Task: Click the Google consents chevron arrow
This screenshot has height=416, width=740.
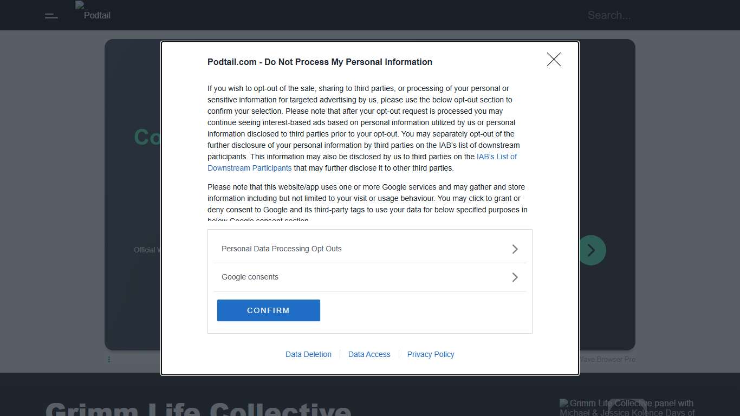Action: [x=515, y=277]
